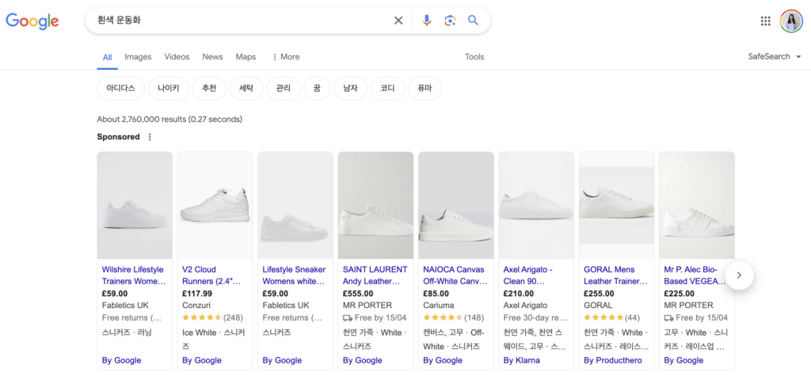Open Axel Arigato Clean 90 image
Screen dimensions: 811x380
point(536,205)
